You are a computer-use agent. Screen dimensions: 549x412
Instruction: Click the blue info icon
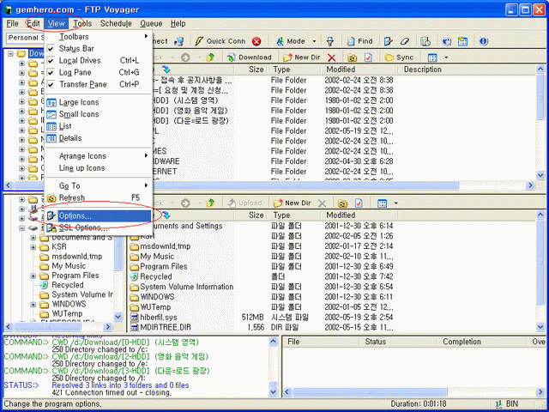pyautogui.click(x=484, y=41)
